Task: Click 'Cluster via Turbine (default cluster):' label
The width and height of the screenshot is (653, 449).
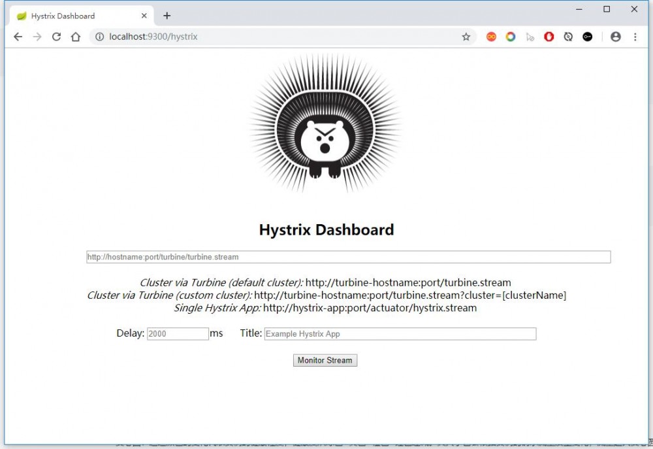Action: (221, 282)
